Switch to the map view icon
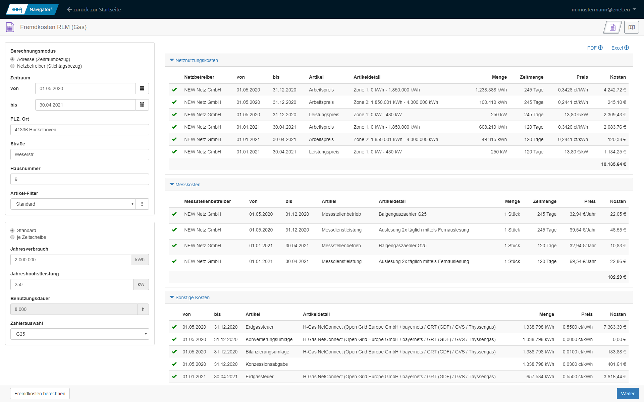Viewport: 644px width, 402px height. [x=631, y=27]
